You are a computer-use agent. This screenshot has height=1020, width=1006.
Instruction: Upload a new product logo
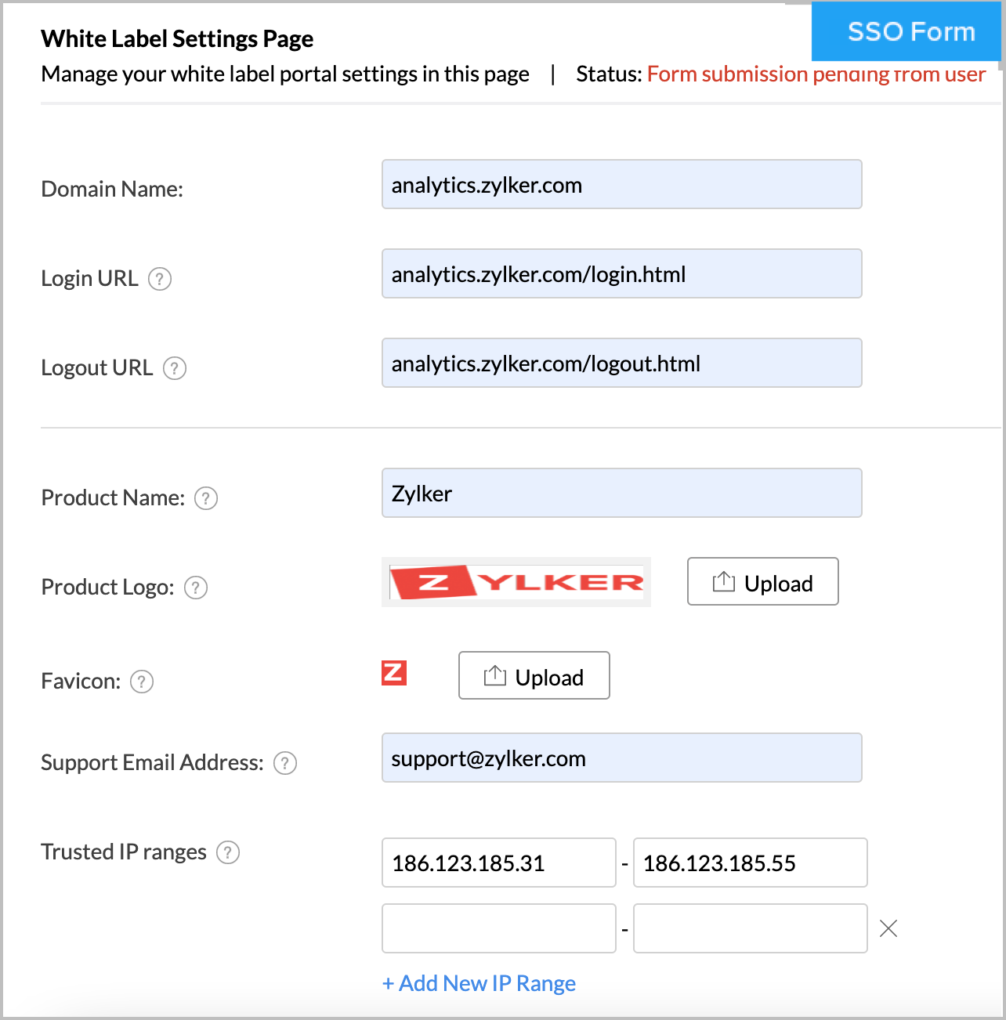[x=762, y=581]
